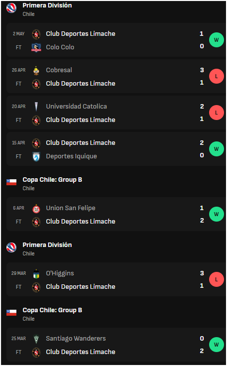This screenshot has width=227, height=366.
Task: Open the top Primera División league heading
Action: pyautogui.click(x=47, y=5)
